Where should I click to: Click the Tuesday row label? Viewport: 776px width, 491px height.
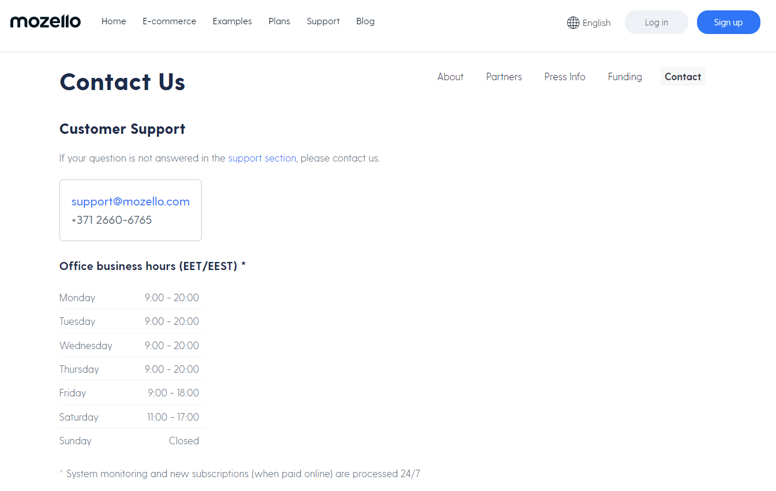pos(77,321)
